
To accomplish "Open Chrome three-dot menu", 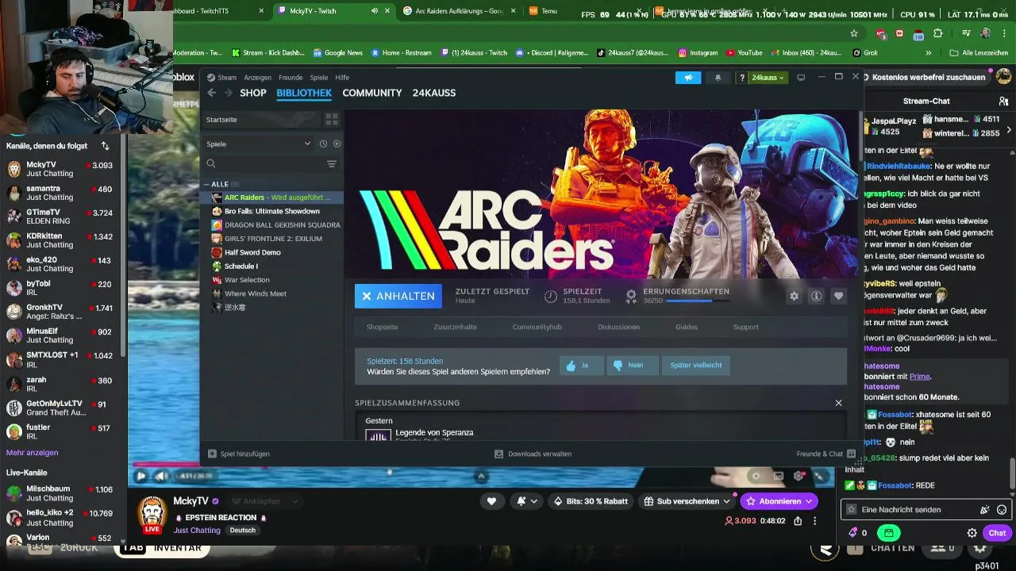I will pos(1004,33).
